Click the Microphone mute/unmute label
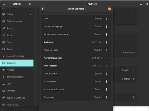The width and height of the screenshot is (149, 111). [56, 34]
